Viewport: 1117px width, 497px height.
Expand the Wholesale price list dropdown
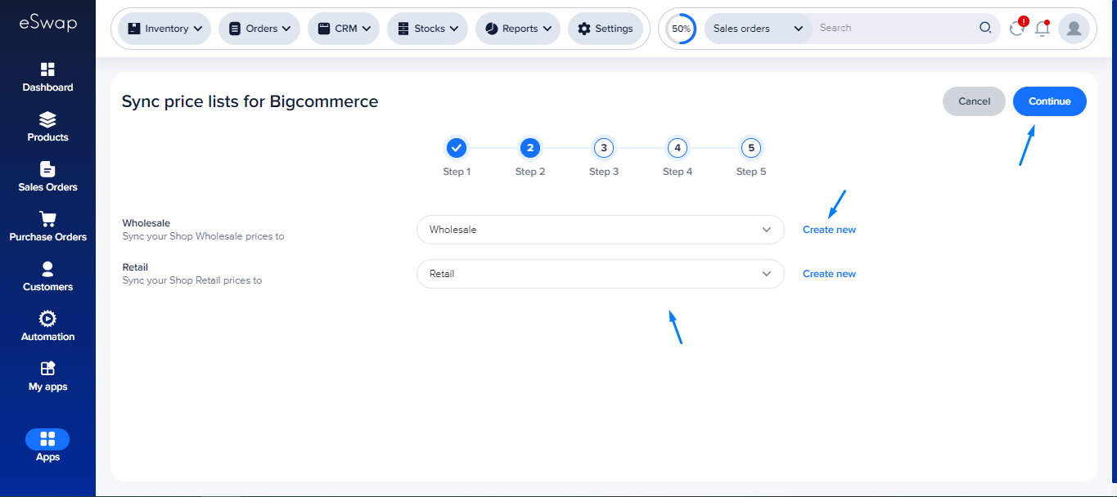(x=600, y=230)
